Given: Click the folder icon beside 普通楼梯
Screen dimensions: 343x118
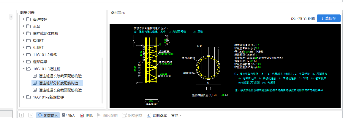Looking at the screenshot, I should (x=29, y=19).
